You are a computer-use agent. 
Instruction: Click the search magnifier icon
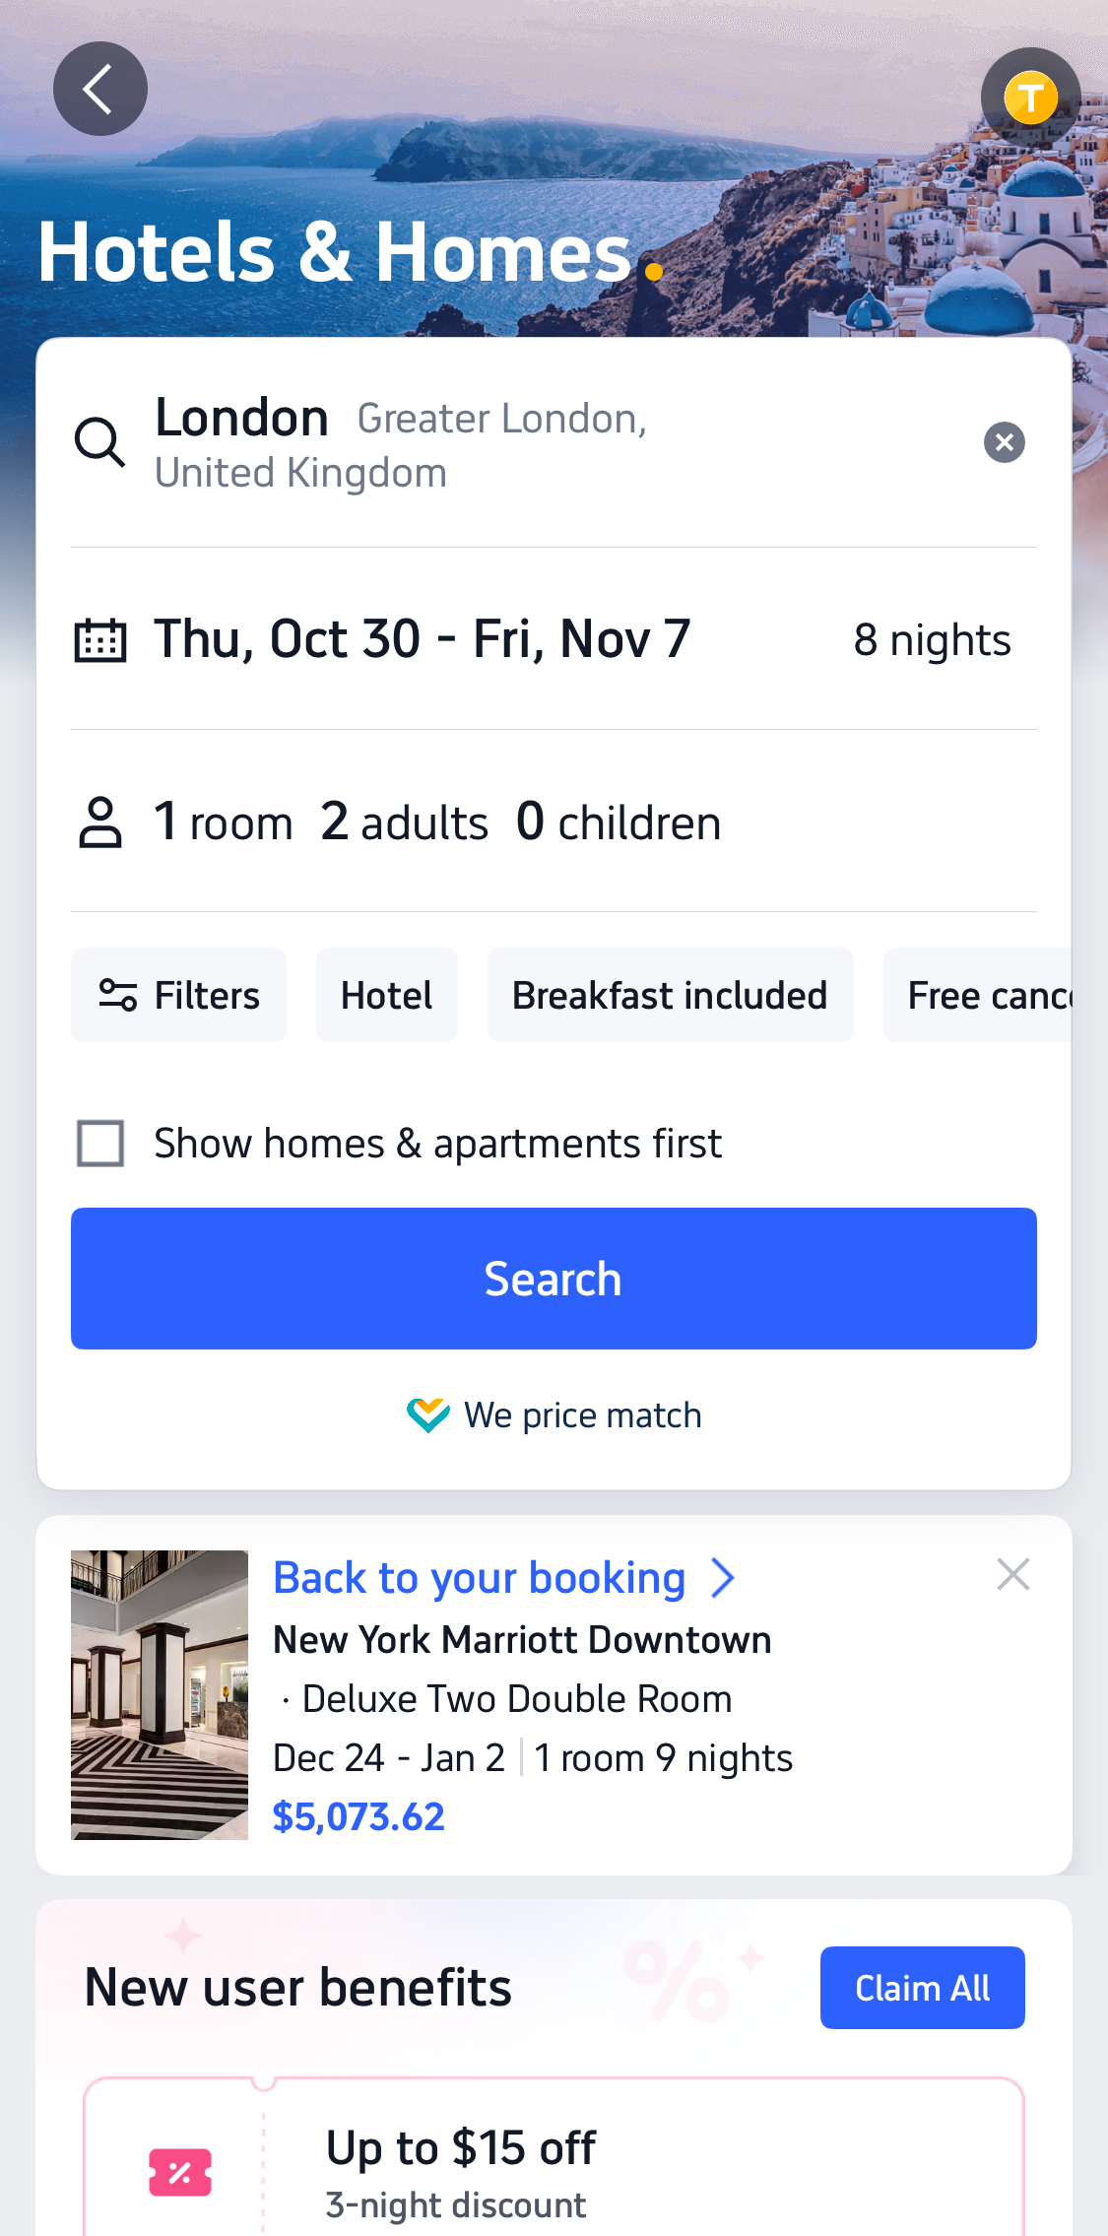tap(99, 441)
